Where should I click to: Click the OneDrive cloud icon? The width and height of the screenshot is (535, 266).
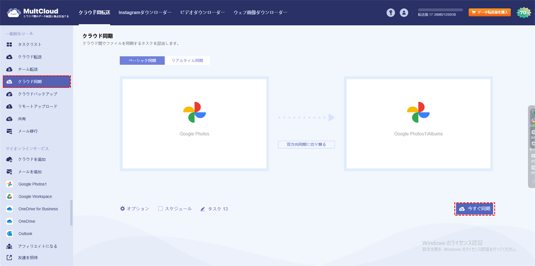(x=9, y=221)
